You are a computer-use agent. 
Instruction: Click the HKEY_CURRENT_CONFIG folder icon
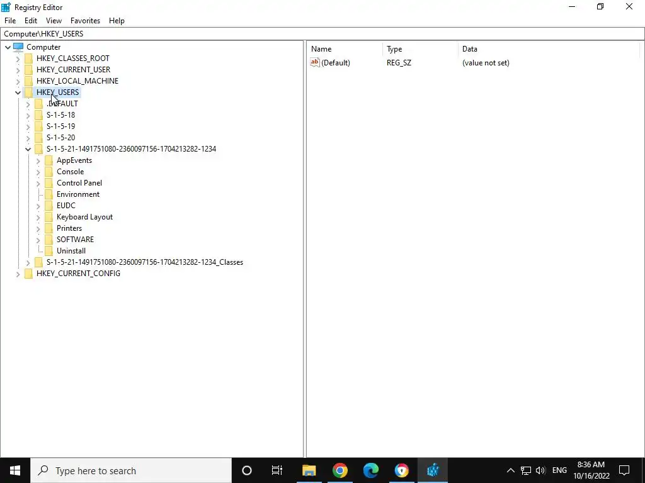tap(28, 273)
